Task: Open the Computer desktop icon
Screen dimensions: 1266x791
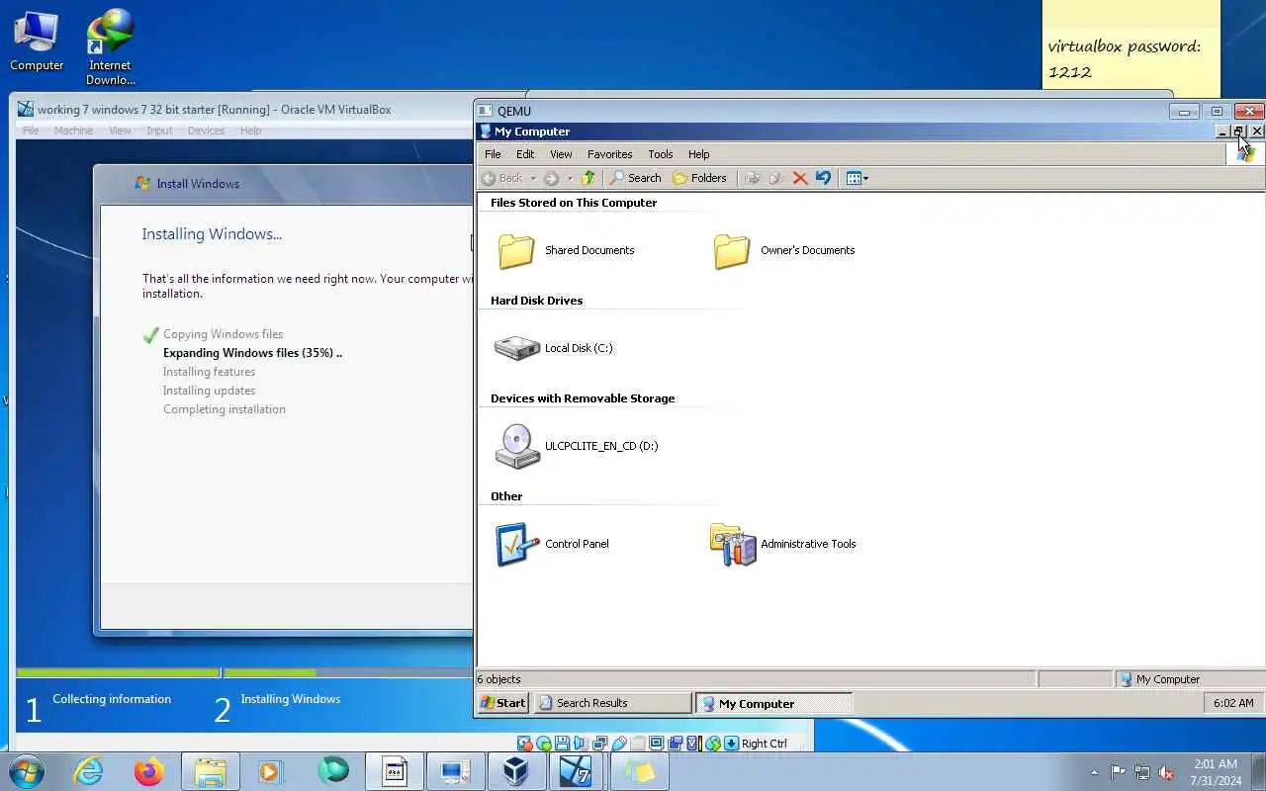Action: [37, 41]
